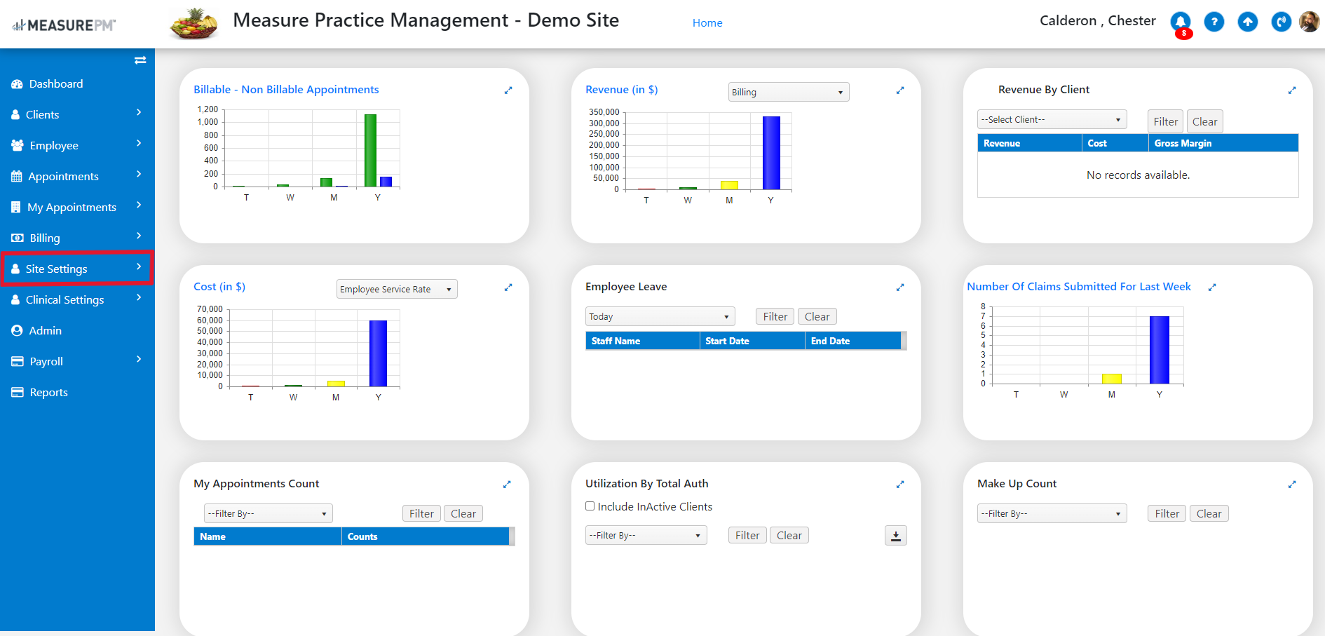Click the phone call icon in header
Viewport: 1325px width, 636px height.
pos(1282,22)
